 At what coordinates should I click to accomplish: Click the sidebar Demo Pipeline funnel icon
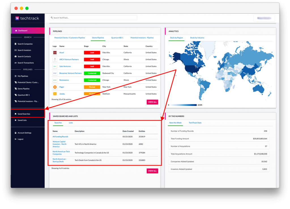click(x=16, y=89)
